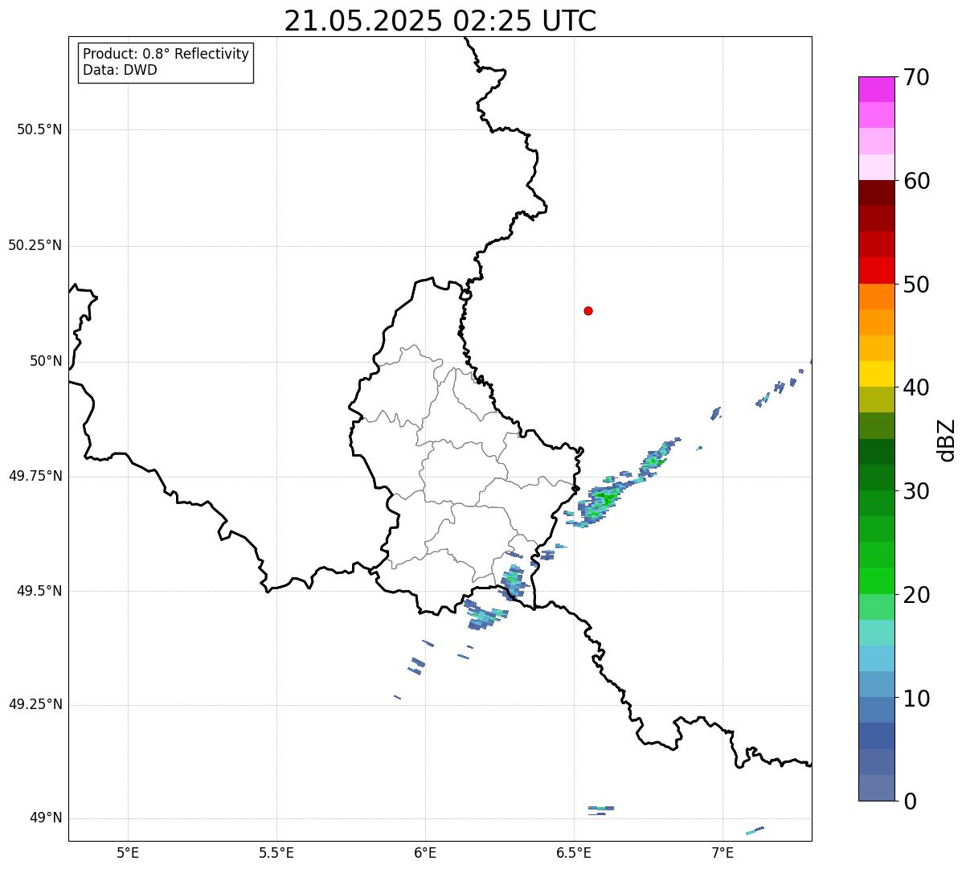Click the colorbar tick label 30
This screenshot has width=966, height=869.
(x=916, y=491)
